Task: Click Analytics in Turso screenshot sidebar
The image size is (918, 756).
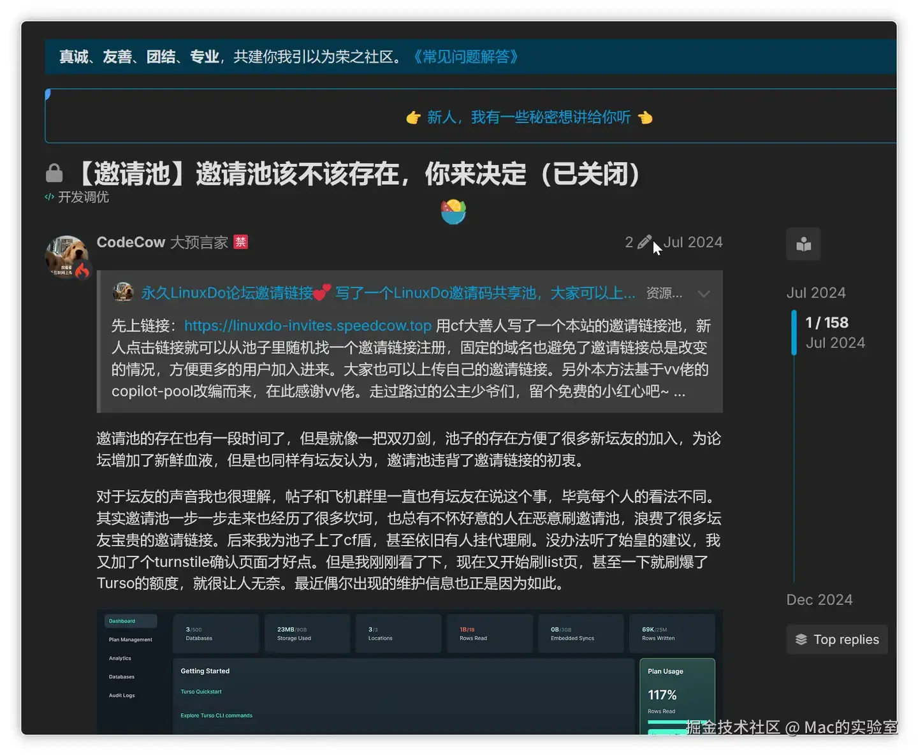Action: tap(120, 658)
